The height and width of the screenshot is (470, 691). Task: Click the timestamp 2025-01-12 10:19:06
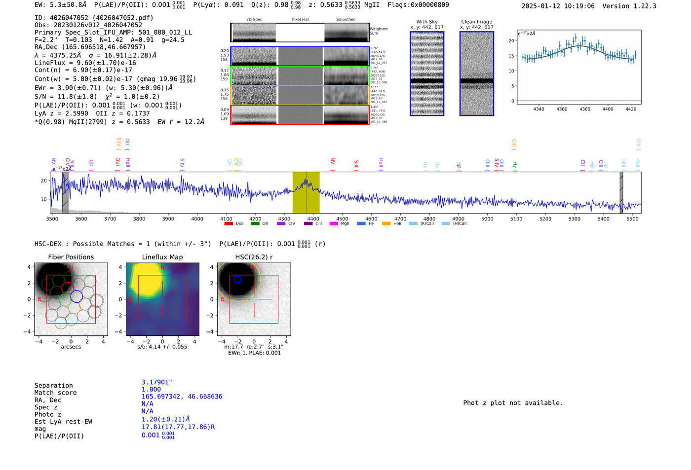pyautogui.click(x=558, y=6)
